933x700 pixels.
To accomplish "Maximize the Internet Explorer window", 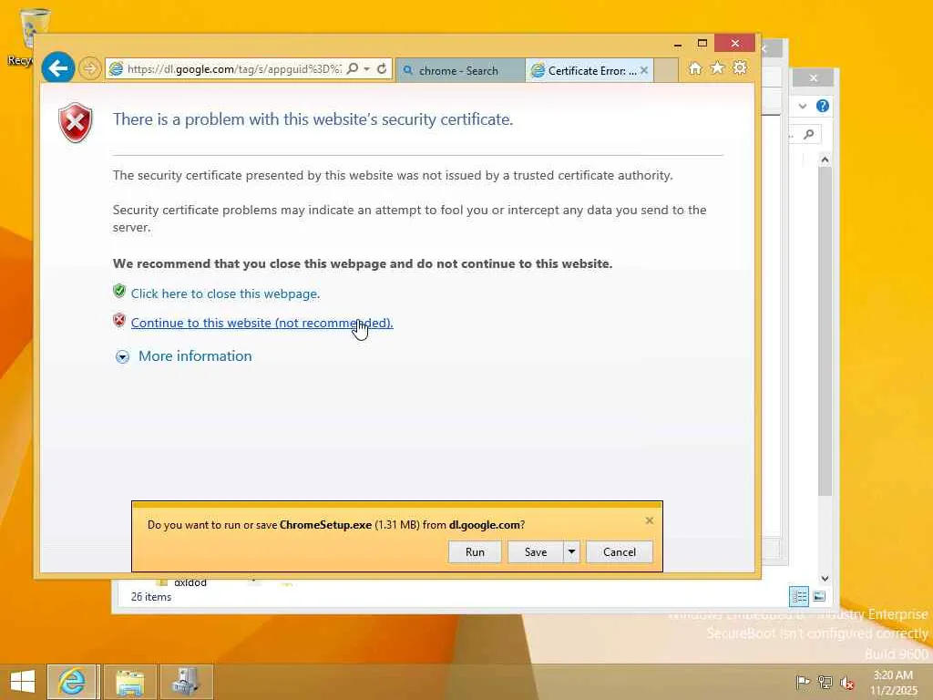I will (702, 44).
